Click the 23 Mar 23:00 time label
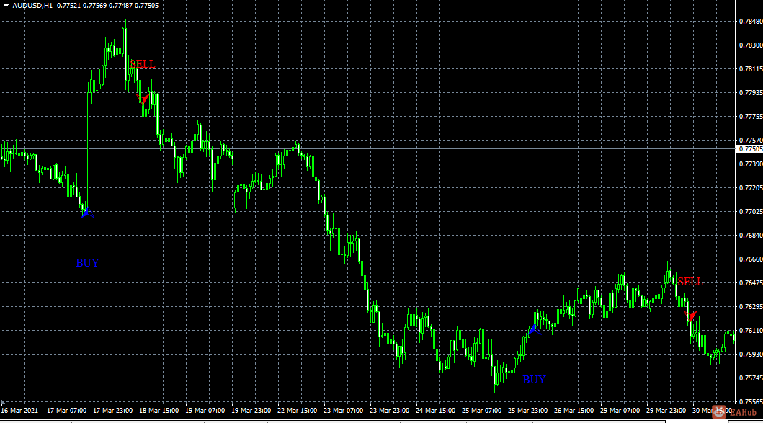This screenshot has width=763, height=423. [x=389, y=411]
